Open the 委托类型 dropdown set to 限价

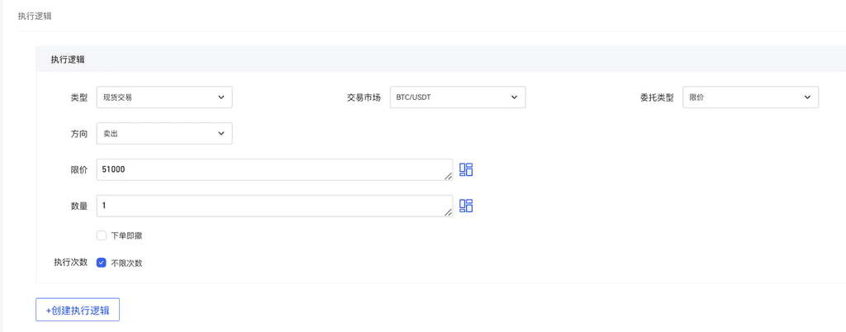point(749,97)
